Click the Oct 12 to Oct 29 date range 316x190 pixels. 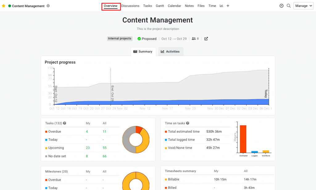click(174, 38)
